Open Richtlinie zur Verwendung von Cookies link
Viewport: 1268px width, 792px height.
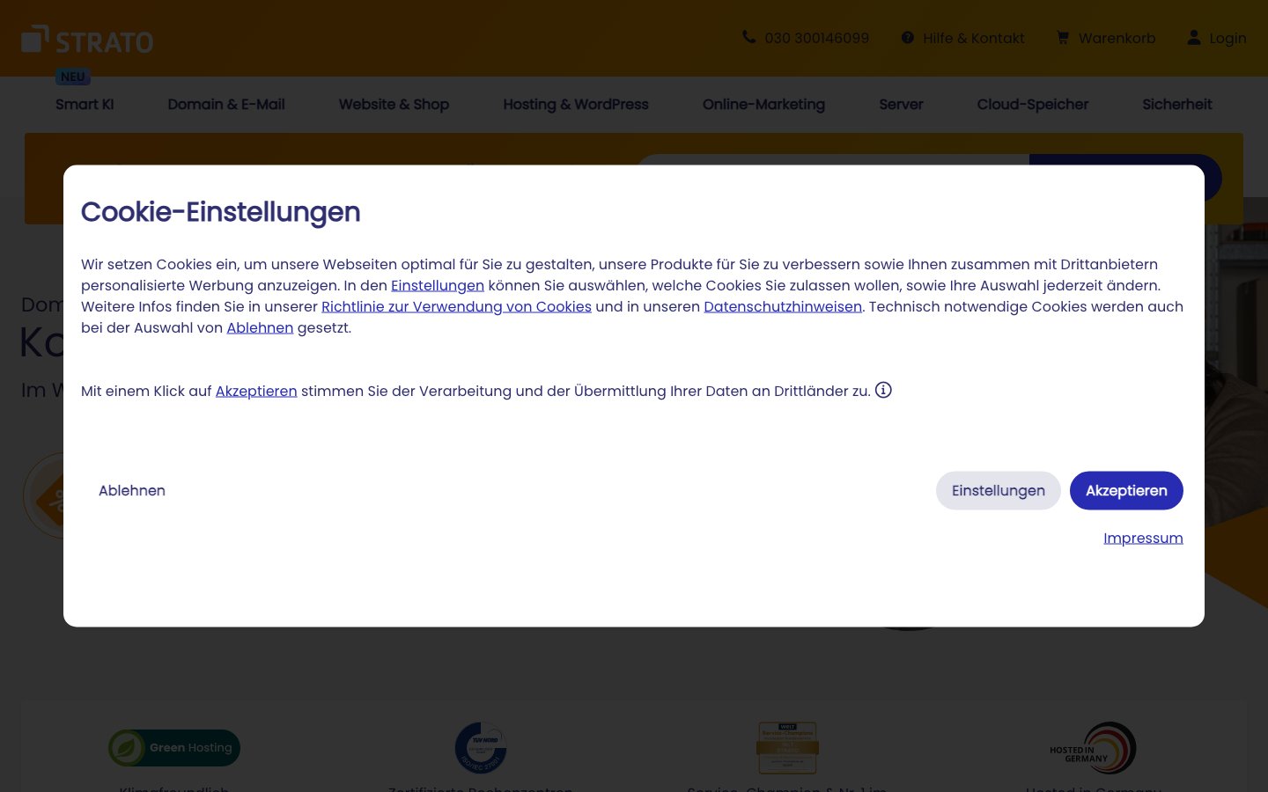[456, 306]
